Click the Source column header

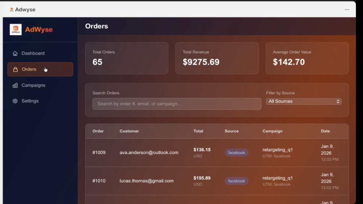pos(232,131)
